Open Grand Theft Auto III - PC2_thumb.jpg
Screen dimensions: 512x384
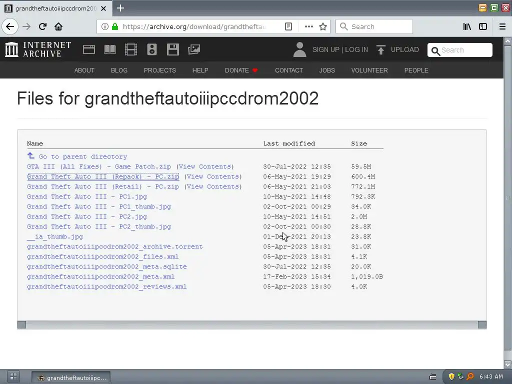click(x=99, y=226)
